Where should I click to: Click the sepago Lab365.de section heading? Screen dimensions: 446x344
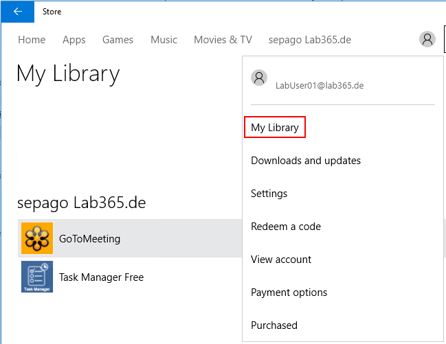point(82,203)
